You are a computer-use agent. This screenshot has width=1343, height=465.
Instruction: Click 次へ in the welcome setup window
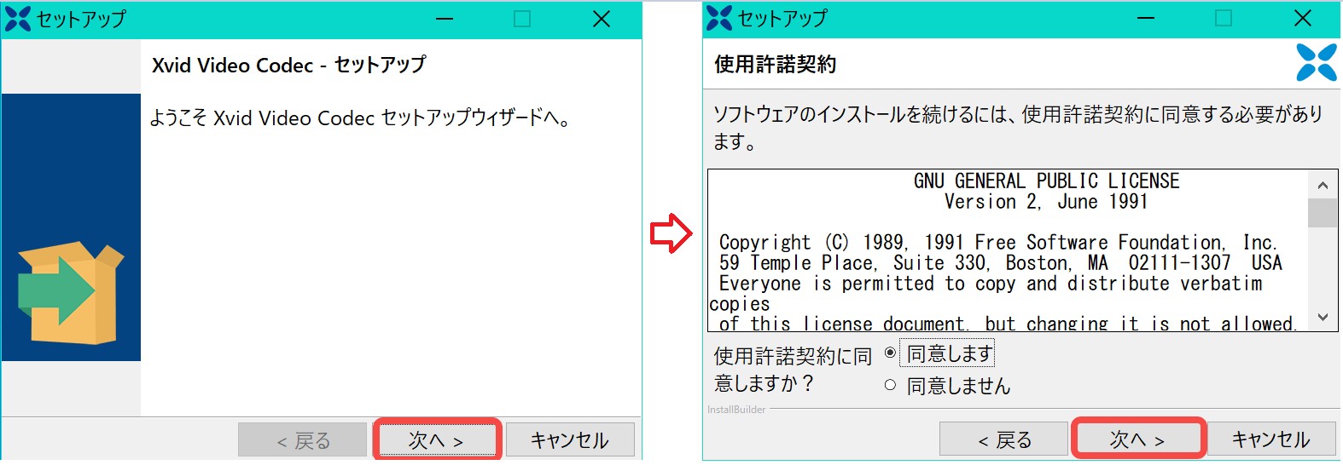click(x=436, y=439)
